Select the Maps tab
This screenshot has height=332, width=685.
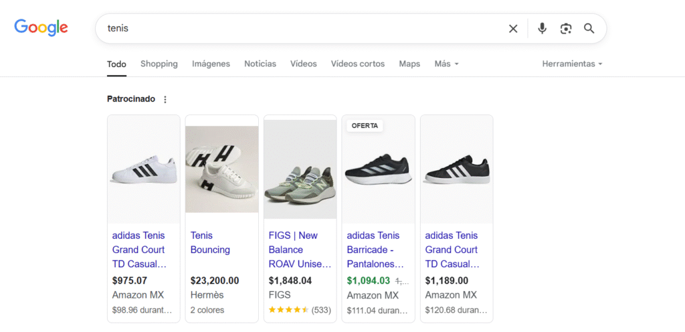coord(409,64)
